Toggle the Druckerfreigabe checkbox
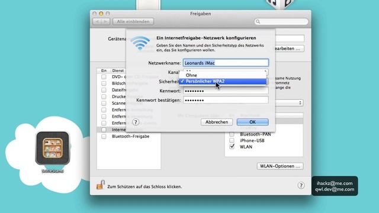The height and width of the screenshot is (213, 379). [104, 96]
